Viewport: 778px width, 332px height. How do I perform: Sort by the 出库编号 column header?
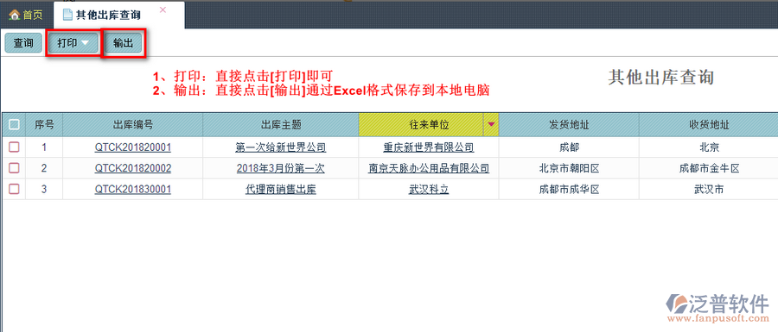tap(133, 125)
